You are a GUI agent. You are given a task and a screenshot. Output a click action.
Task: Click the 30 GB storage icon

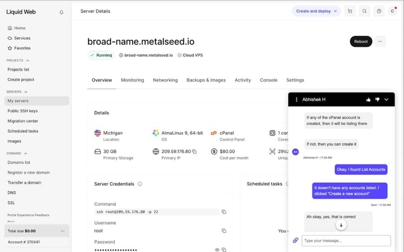tap(98, 151)
